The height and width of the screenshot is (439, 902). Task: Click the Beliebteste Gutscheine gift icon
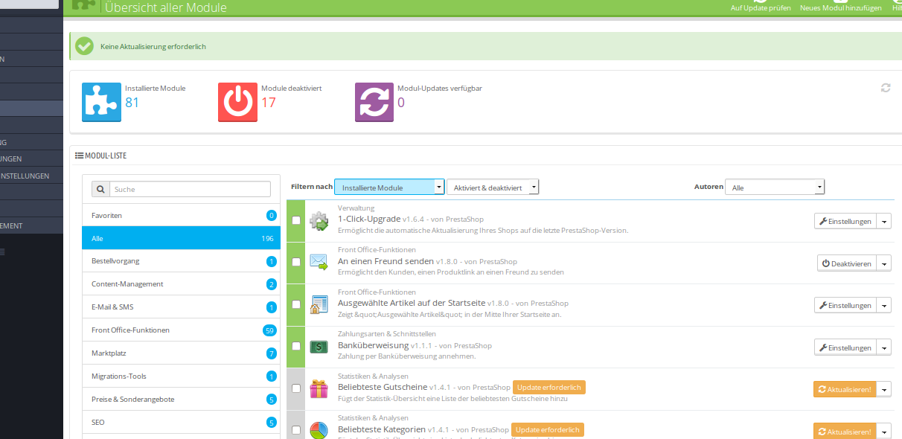319,389
